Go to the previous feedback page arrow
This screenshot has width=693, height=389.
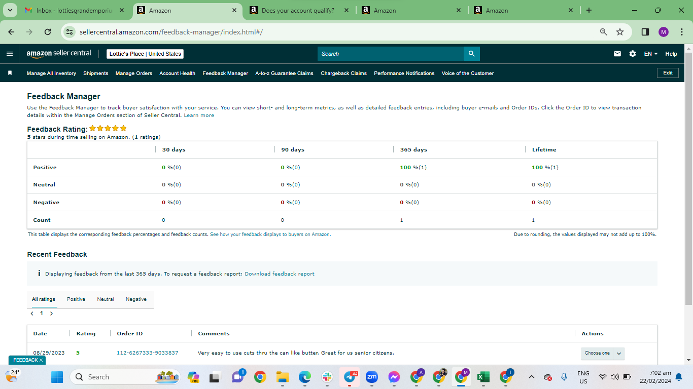pos(32,314)
